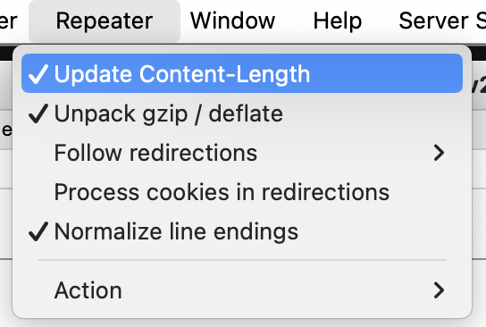Image resolution: width=486 pixels, height=327 pixels.
Task: Uncheck the Unpack gzip / deflate option
Action: click(x=242, y=113)
